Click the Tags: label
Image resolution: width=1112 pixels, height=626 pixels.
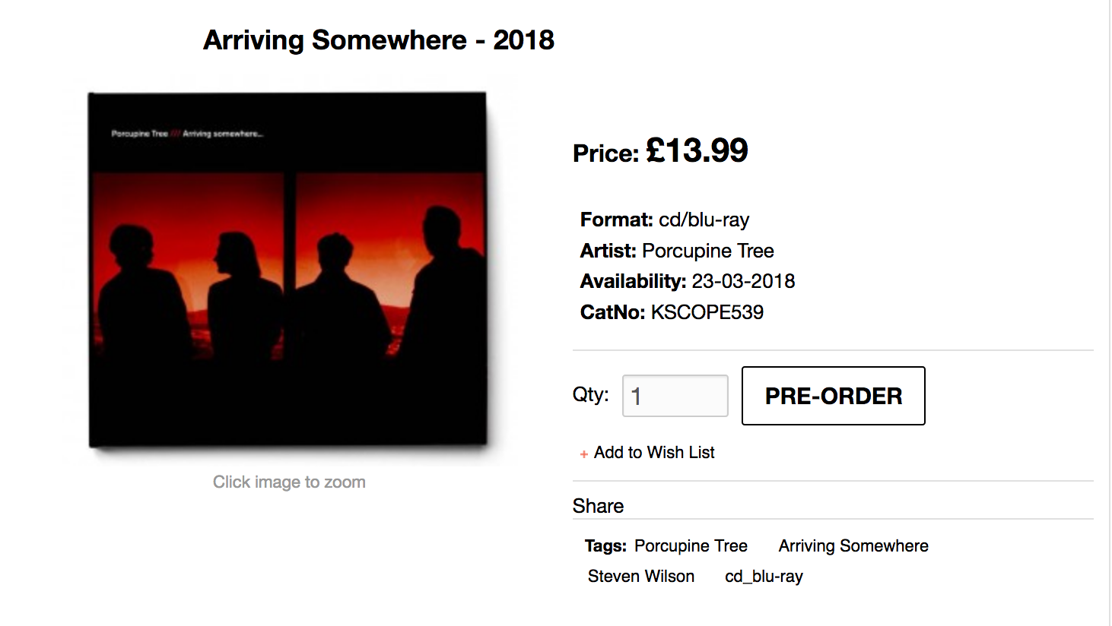[605, 546]
